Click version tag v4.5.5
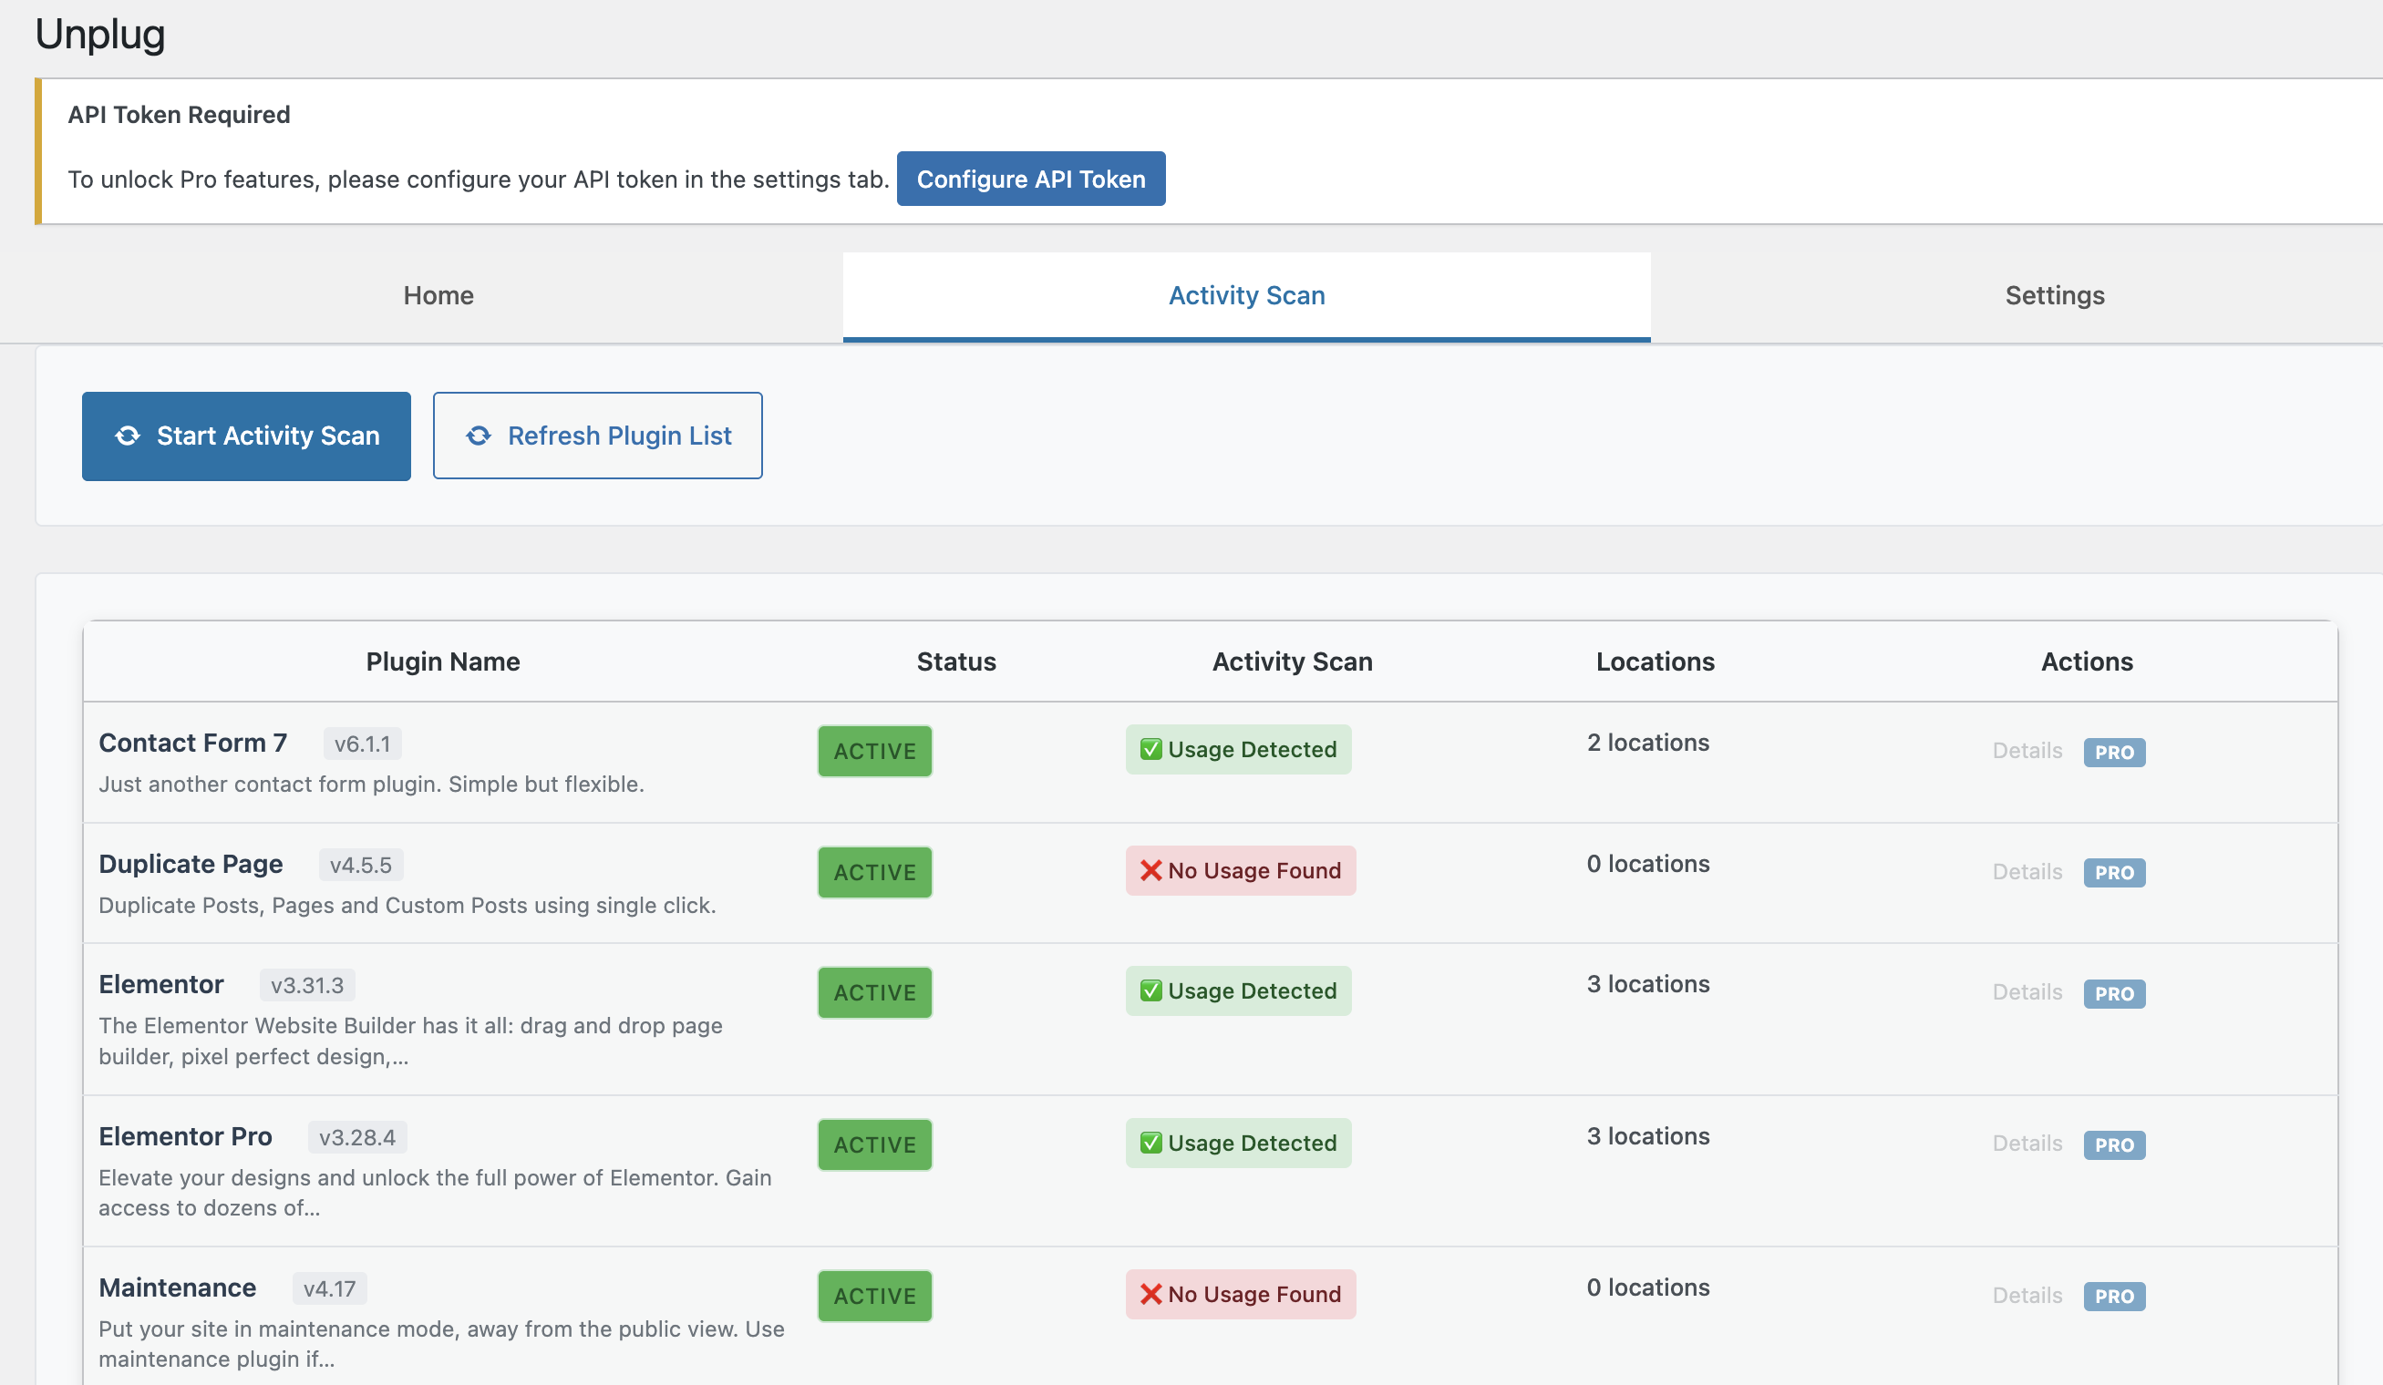This screenshot has height=1385, width=2383. pos(360,865)
